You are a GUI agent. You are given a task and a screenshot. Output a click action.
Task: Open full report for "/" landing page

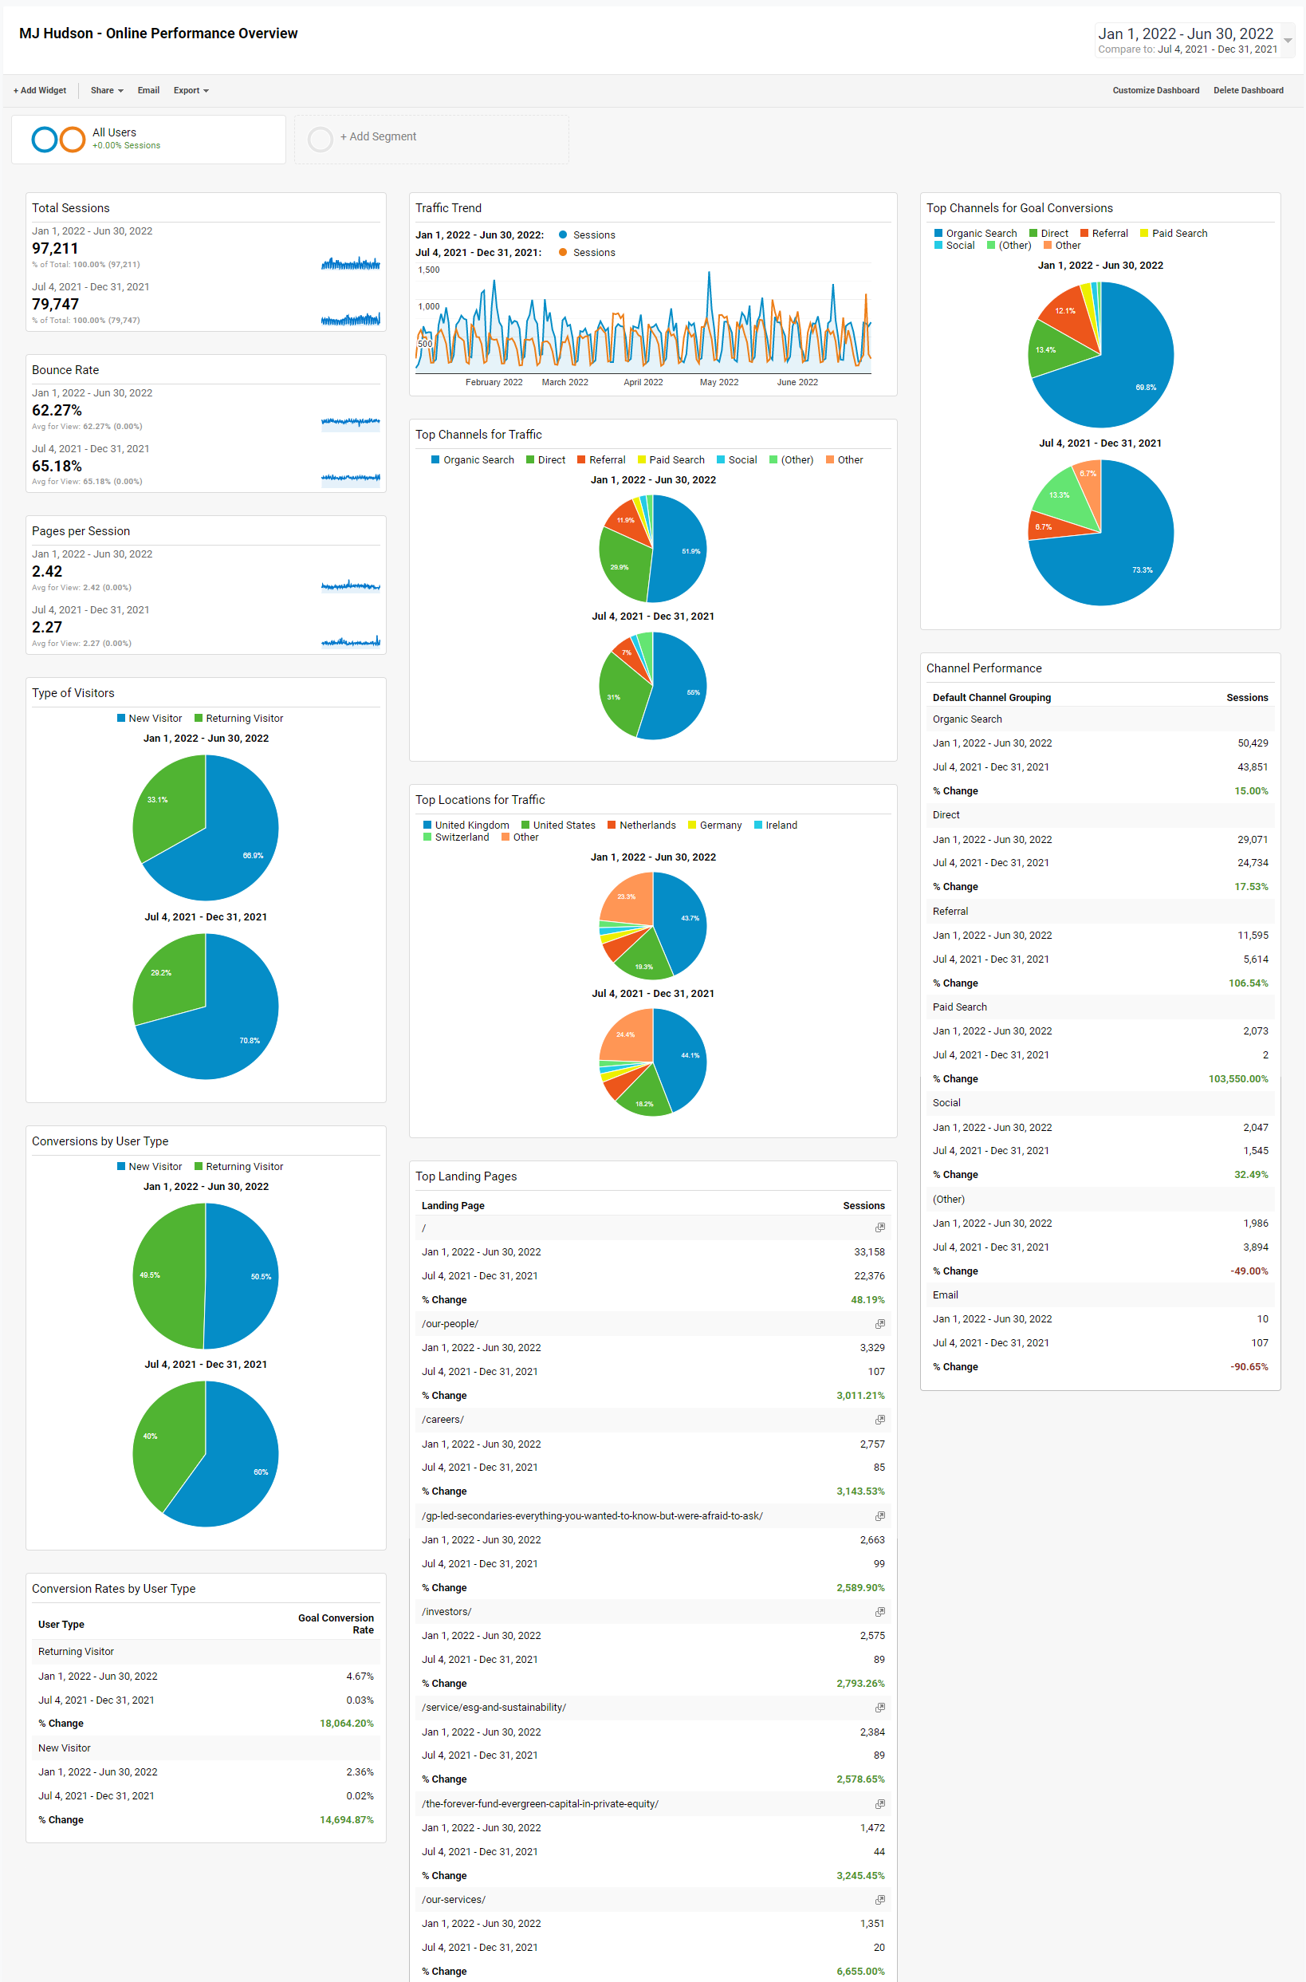[x=879, y=1228]
